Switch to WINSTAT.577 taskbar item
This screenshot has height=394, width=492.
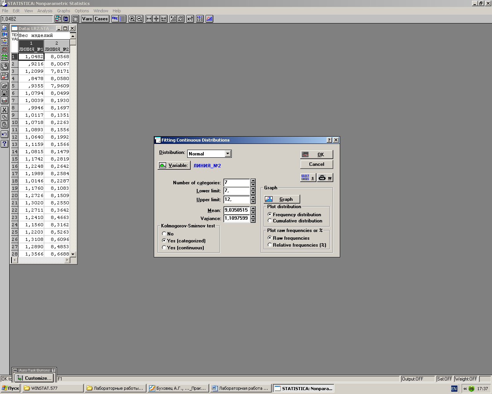tap(53, 388)
